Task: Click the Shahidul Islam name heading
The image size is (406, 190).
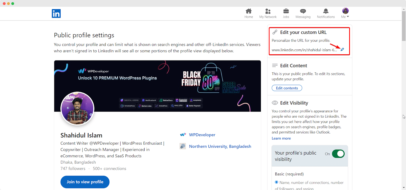Action: (x=81, y=135)
